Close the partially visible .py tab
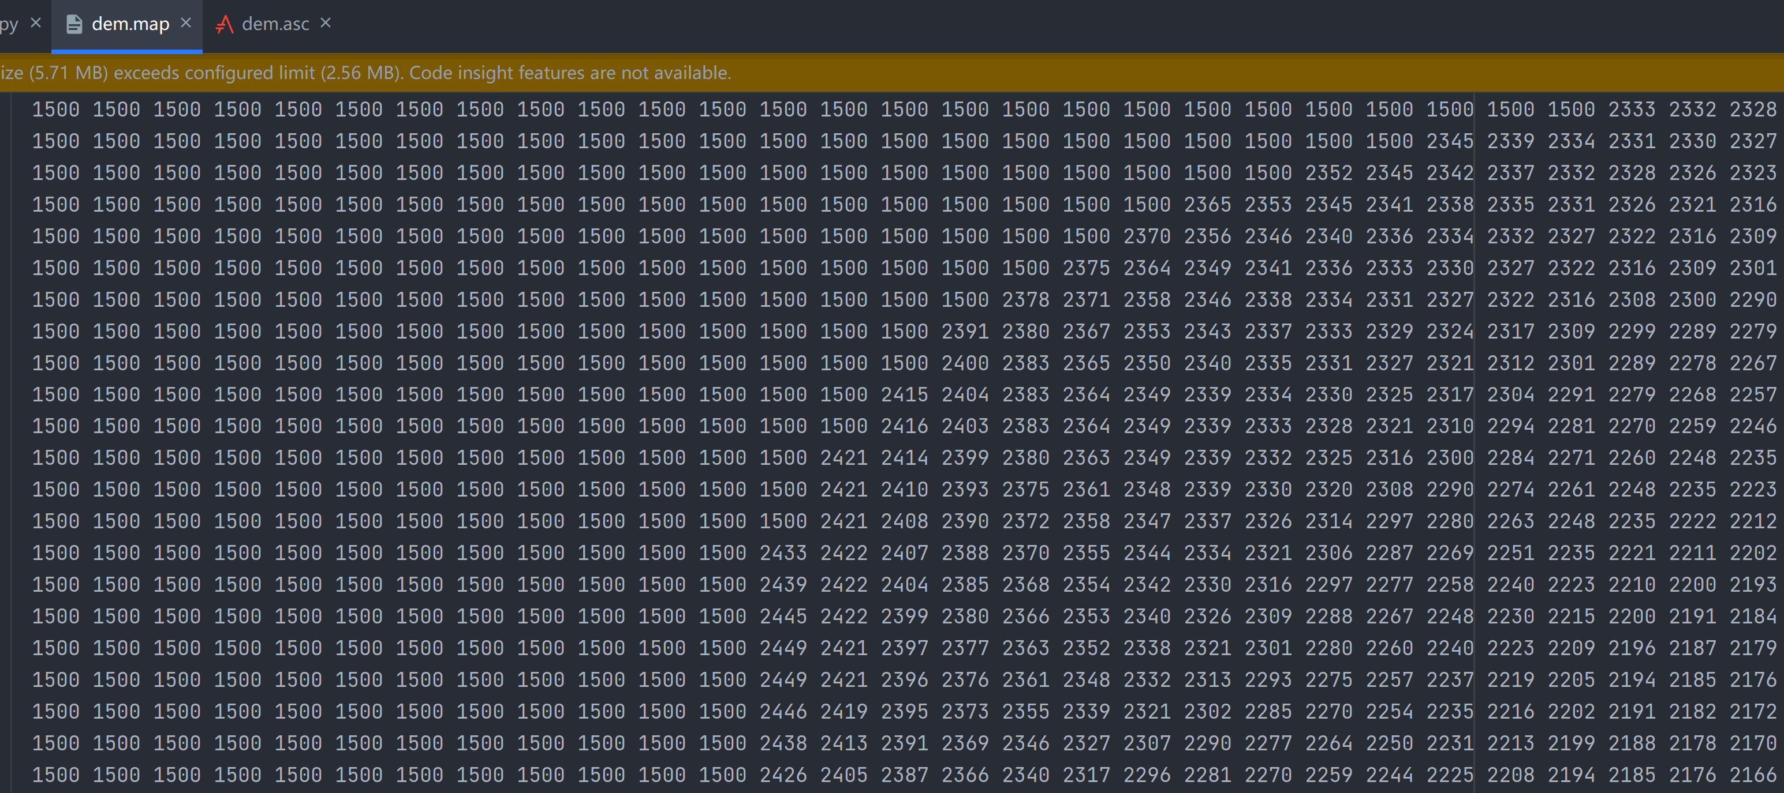 point(36,23)
